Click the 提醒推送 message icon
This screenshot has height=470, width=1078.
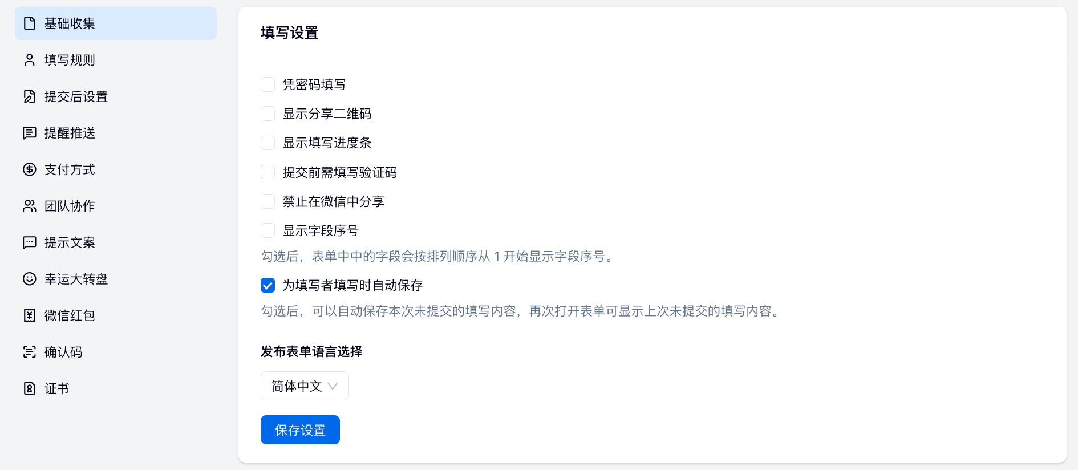(30, 133)
